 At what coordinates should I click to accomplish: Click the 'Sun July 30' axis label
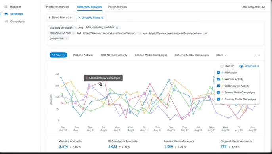tap(63, 129)
